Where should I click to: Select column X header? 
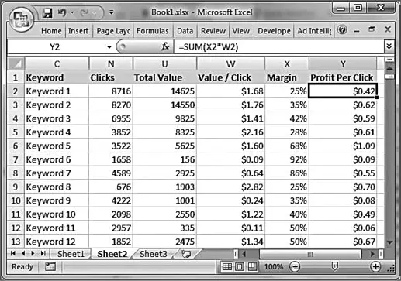[287, 63]
